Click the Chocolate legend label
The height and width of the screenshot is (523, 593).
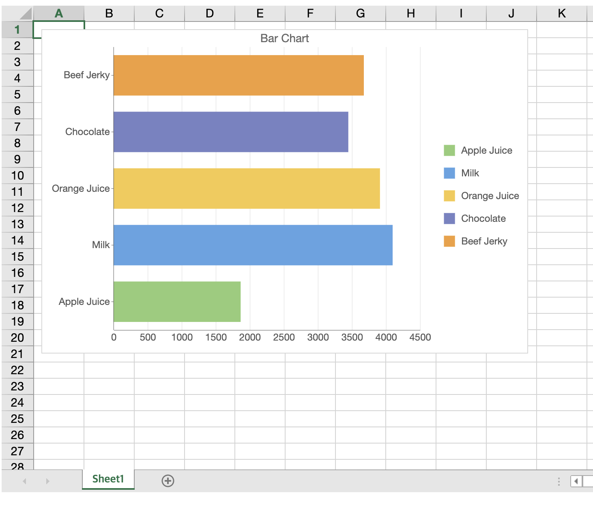(x=483, y=219)
